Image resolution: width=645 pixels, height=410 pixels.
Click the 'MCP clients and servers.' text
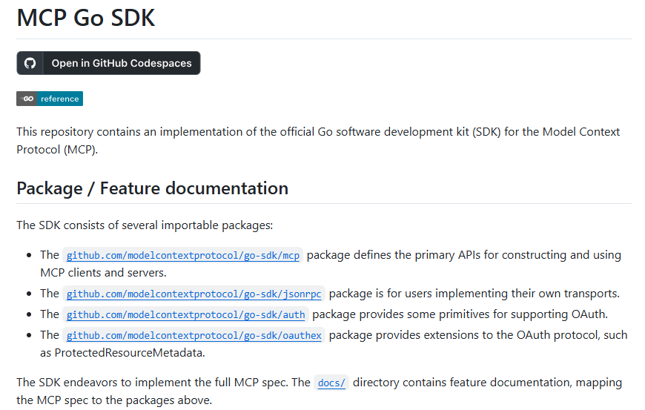103,273
